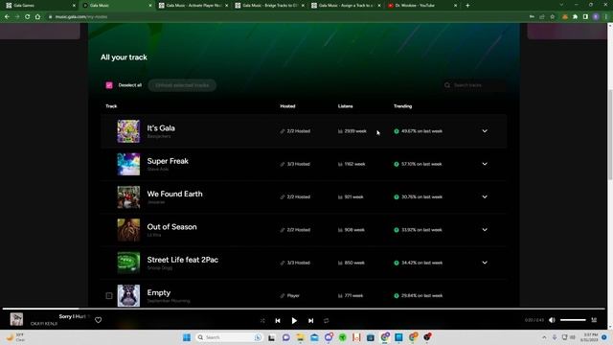Like the song Sorry I Hurt

98,320
